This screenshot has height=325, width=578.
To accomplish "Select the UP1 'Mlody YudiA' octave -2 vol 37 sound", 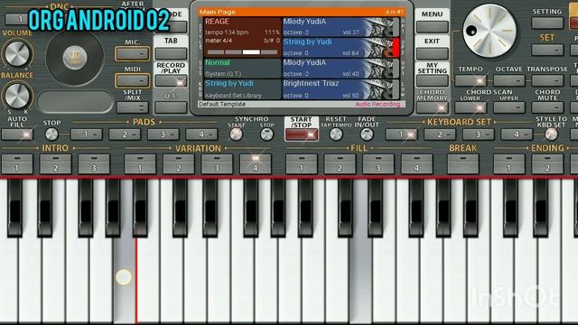I will pos(340,27).
